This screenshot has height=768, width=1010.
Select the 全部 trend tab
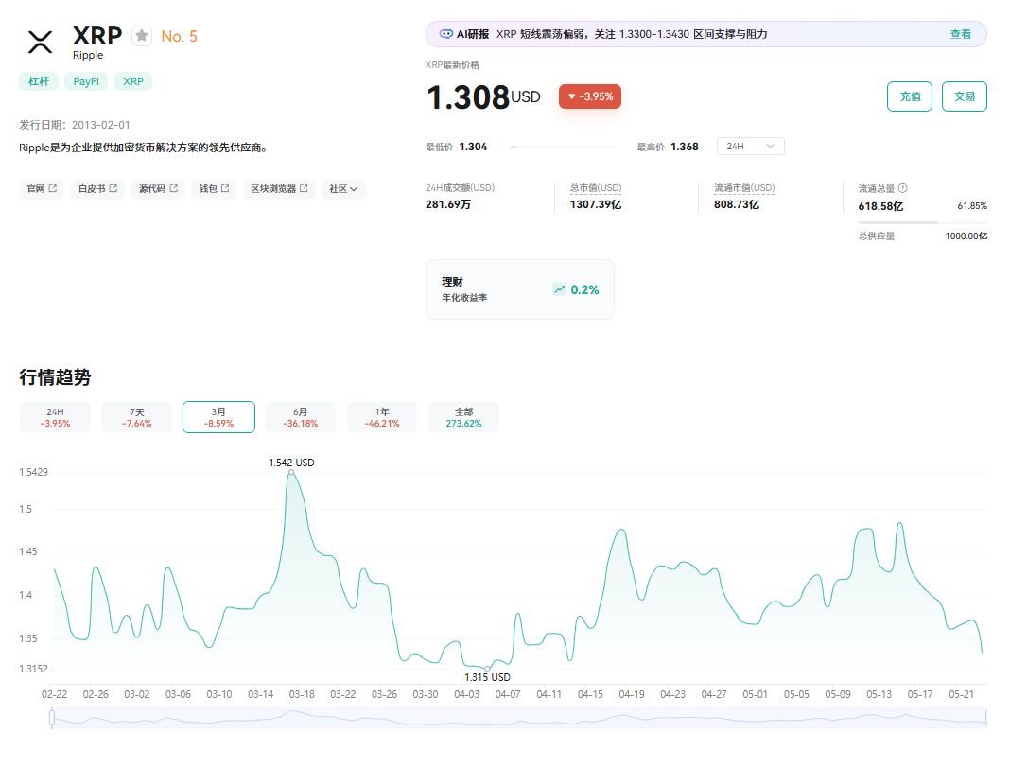[463, 417]
